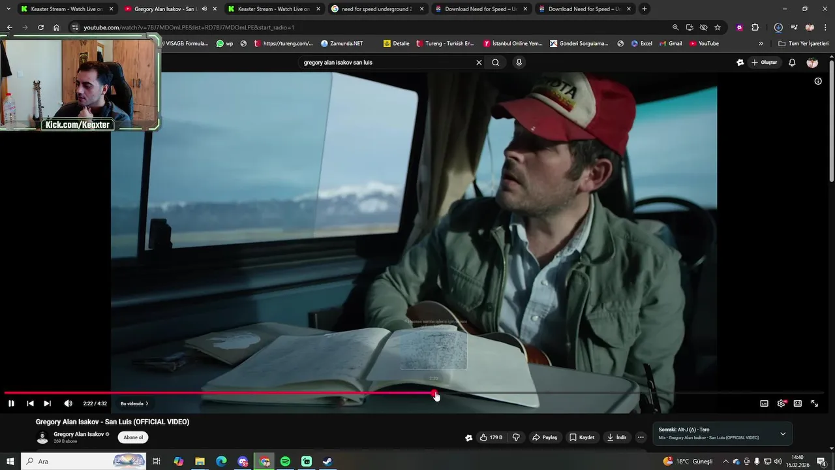Go to the previous video
The width and height of the screenshot is (835, 470).
click(x=30, y=403)
